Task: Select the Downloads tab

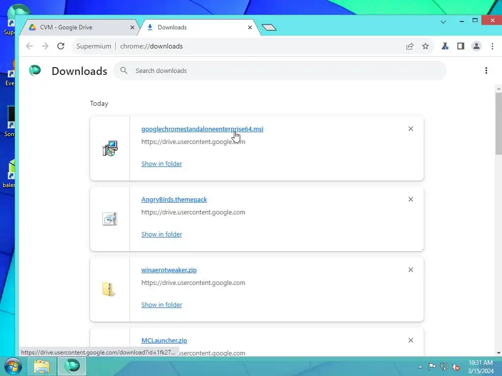Action: coord(199,27)
